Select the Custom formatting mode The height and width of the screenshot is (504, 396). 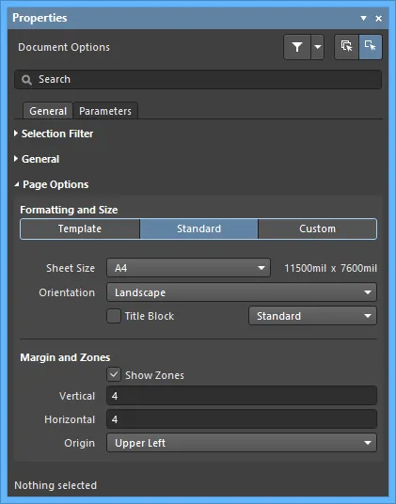[318, 228]
